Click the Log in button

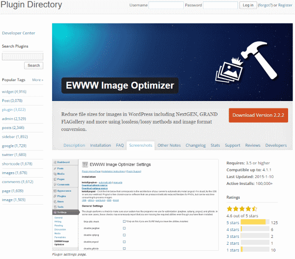[248, 5]
